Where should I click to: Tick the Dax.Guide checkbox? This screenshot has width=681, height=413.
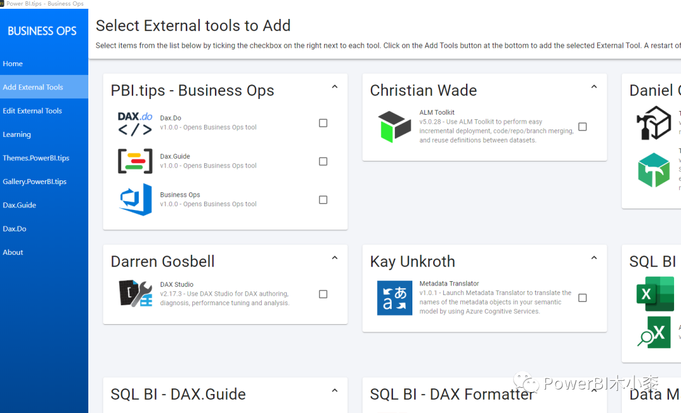323,161
